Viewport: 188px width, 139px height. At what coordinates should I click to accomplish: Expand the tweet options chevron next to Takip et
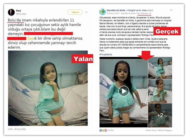click(86, 12)
